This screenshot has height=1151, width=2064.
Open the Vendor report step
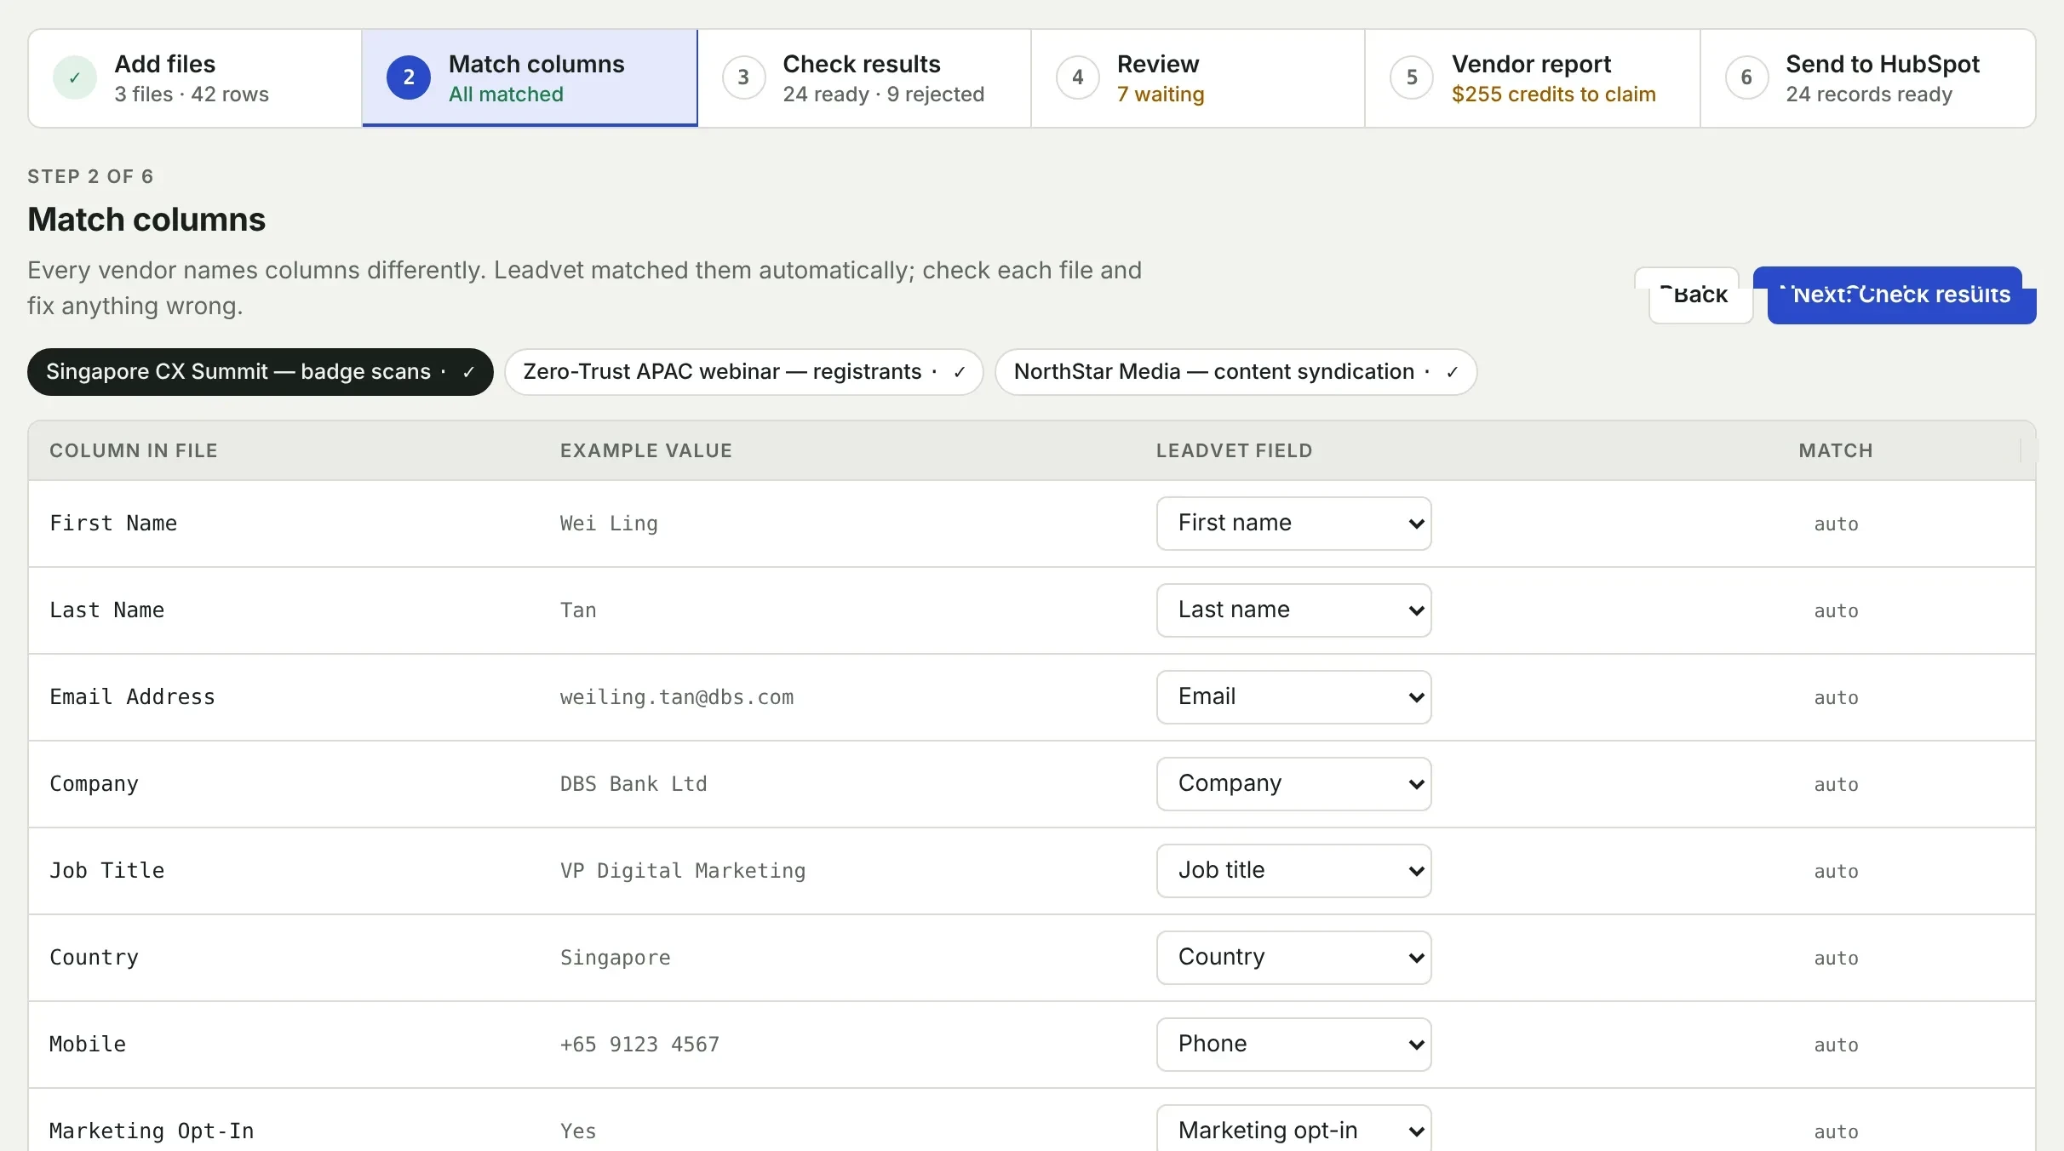(1533, 78)
